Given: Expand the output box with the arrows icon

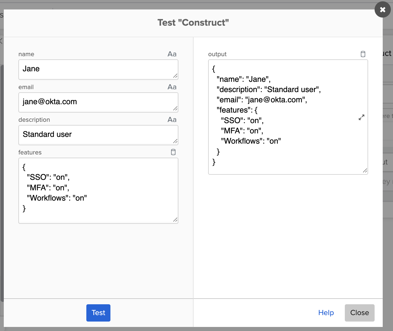Looking at the screenshot, I should [361, 117].
